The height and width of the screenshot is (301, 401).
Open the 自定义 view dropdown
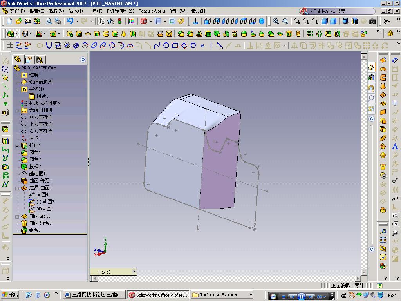[134, 272]
